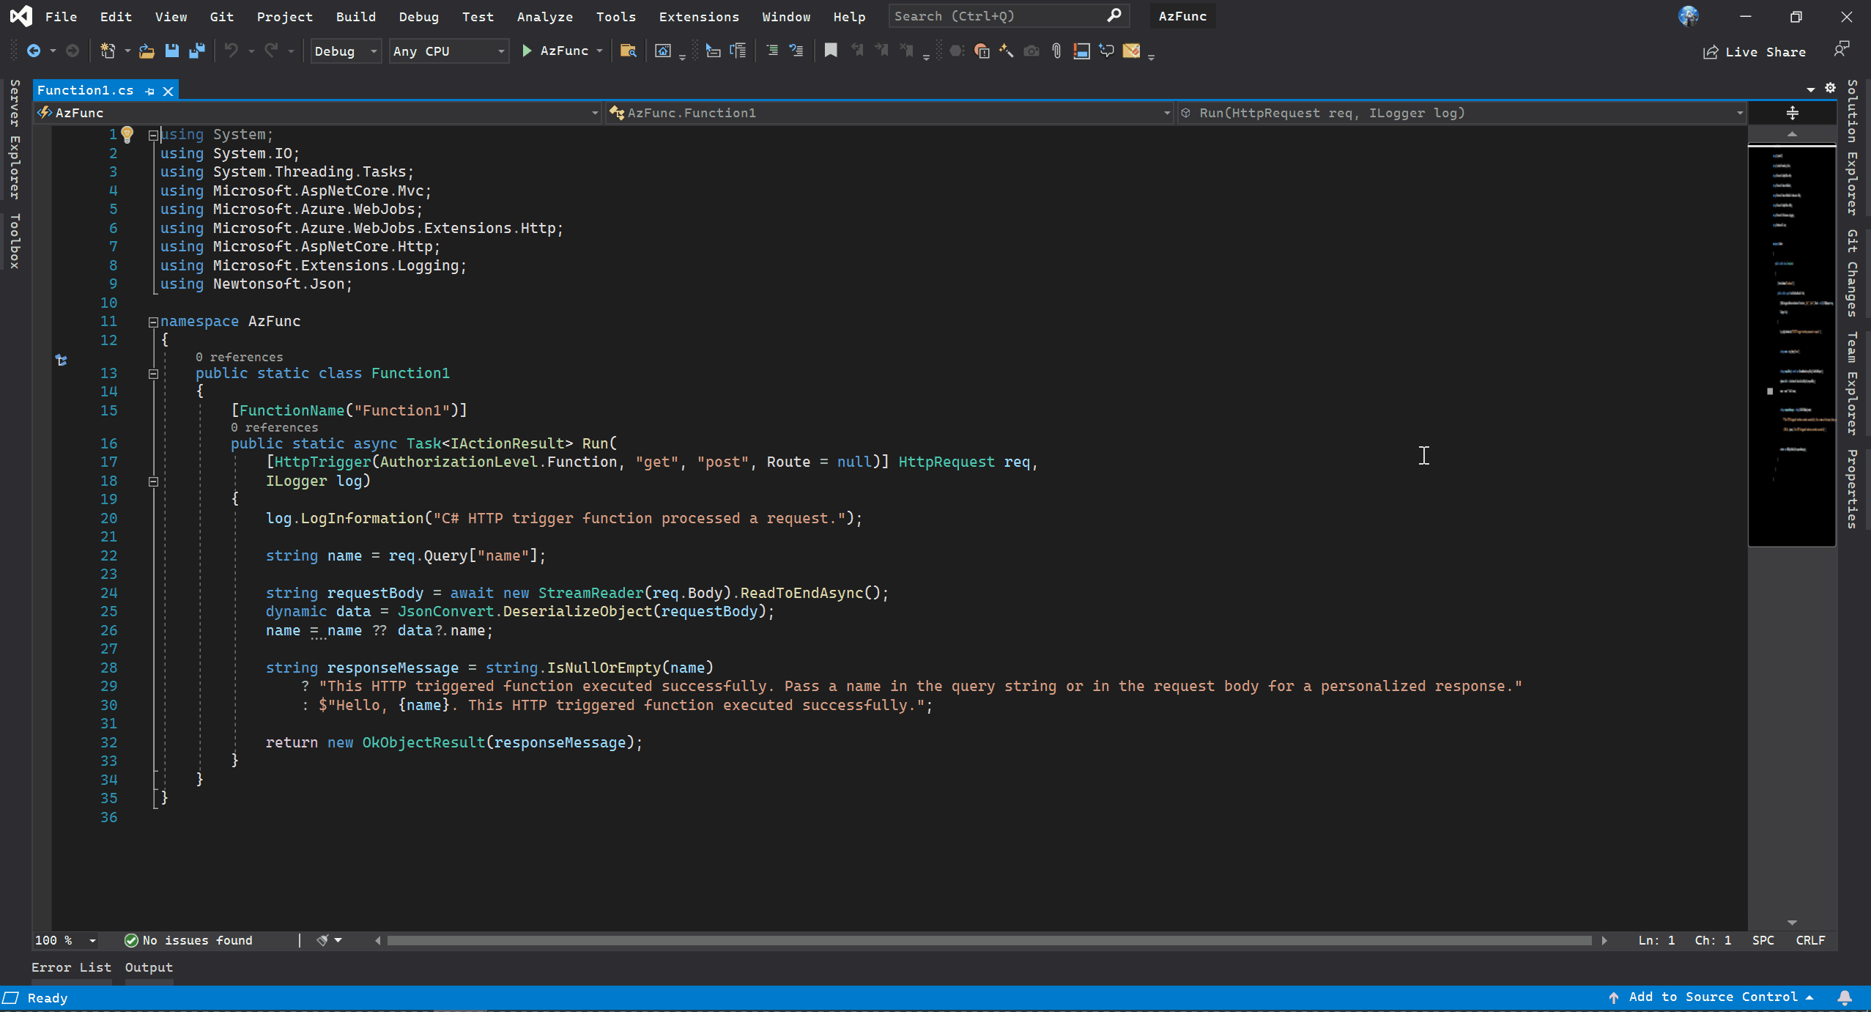Click the New Project toolbar icon

[x=108, y=51]
